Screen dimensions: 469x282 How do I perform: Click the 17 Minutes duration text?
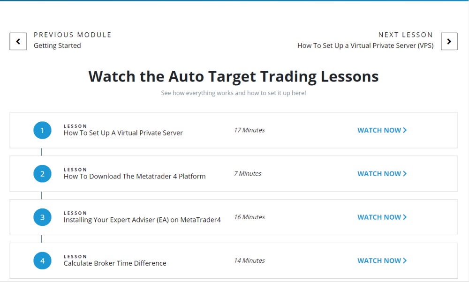[250, 130]
